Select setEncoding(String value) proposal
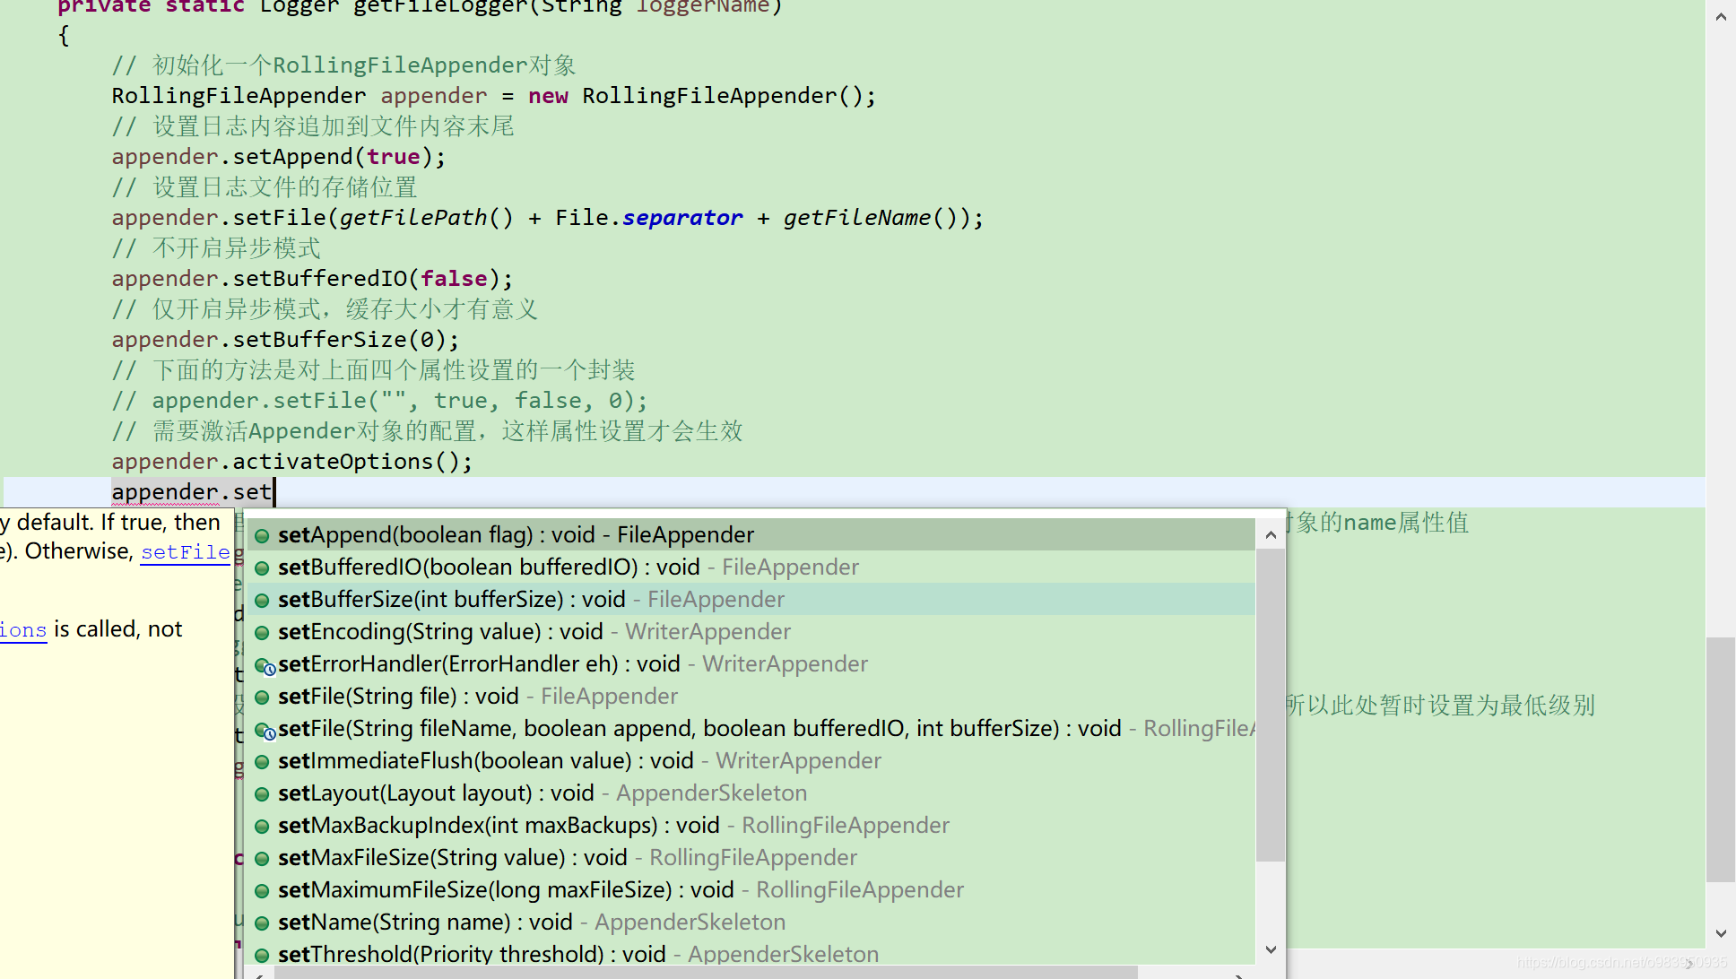Image resolution: width=1736 pixels, height=979 pixels. (751, 631)
